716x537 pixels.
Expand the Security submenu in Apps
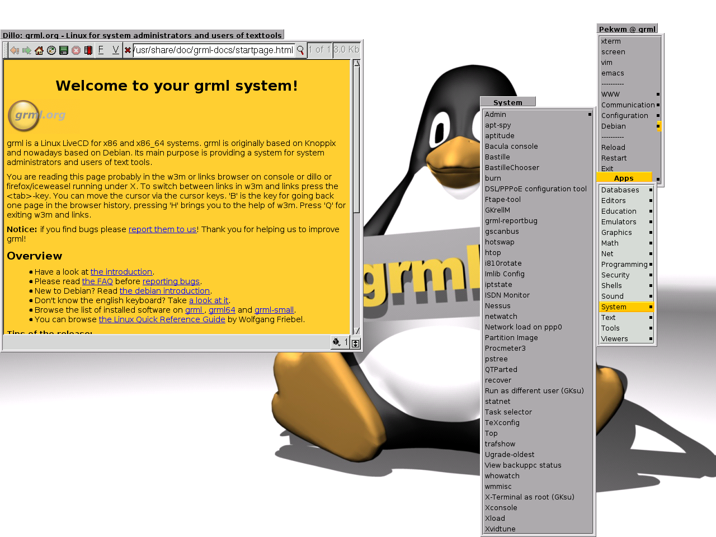coord(626,275)
